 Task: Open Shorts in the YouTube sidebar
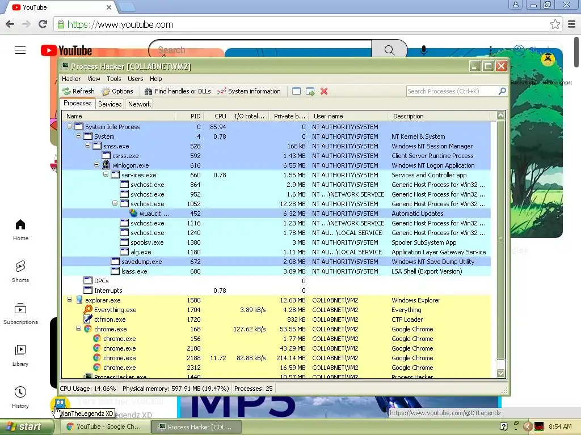click(x=20, y=271)
